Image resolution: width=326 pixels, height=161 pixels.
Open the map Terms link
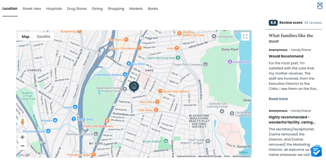point(227,156)
